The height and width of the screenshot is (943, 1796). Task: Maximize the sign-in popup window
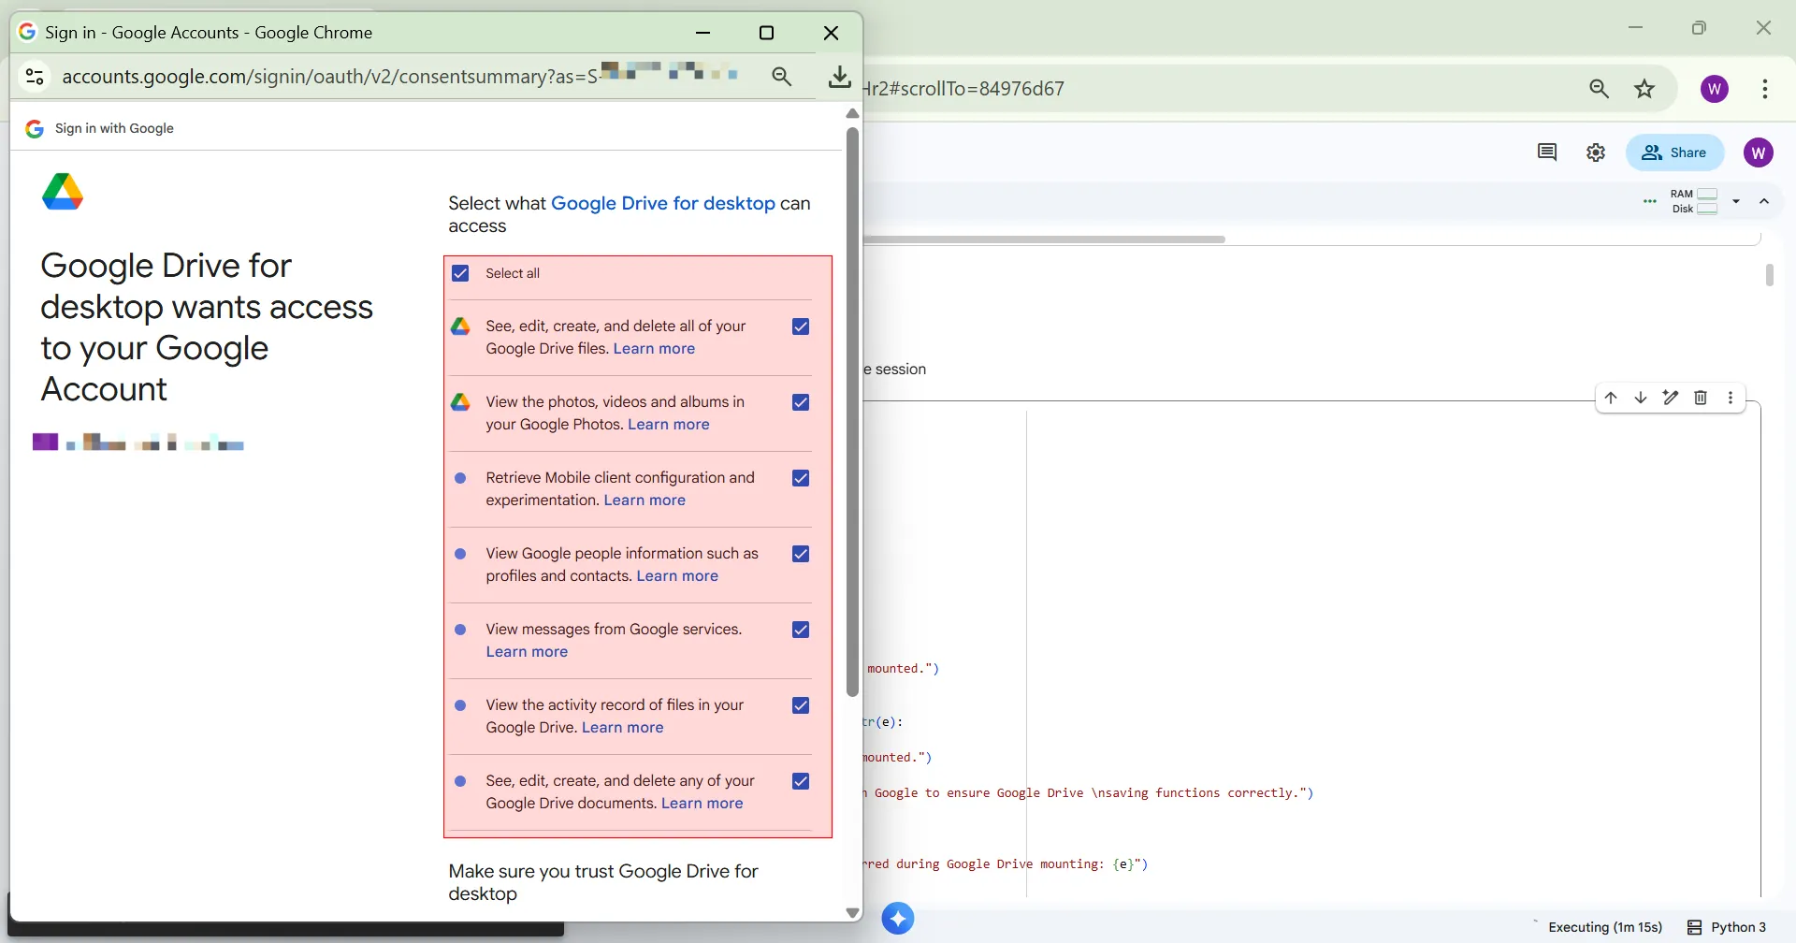coord(767,33)
